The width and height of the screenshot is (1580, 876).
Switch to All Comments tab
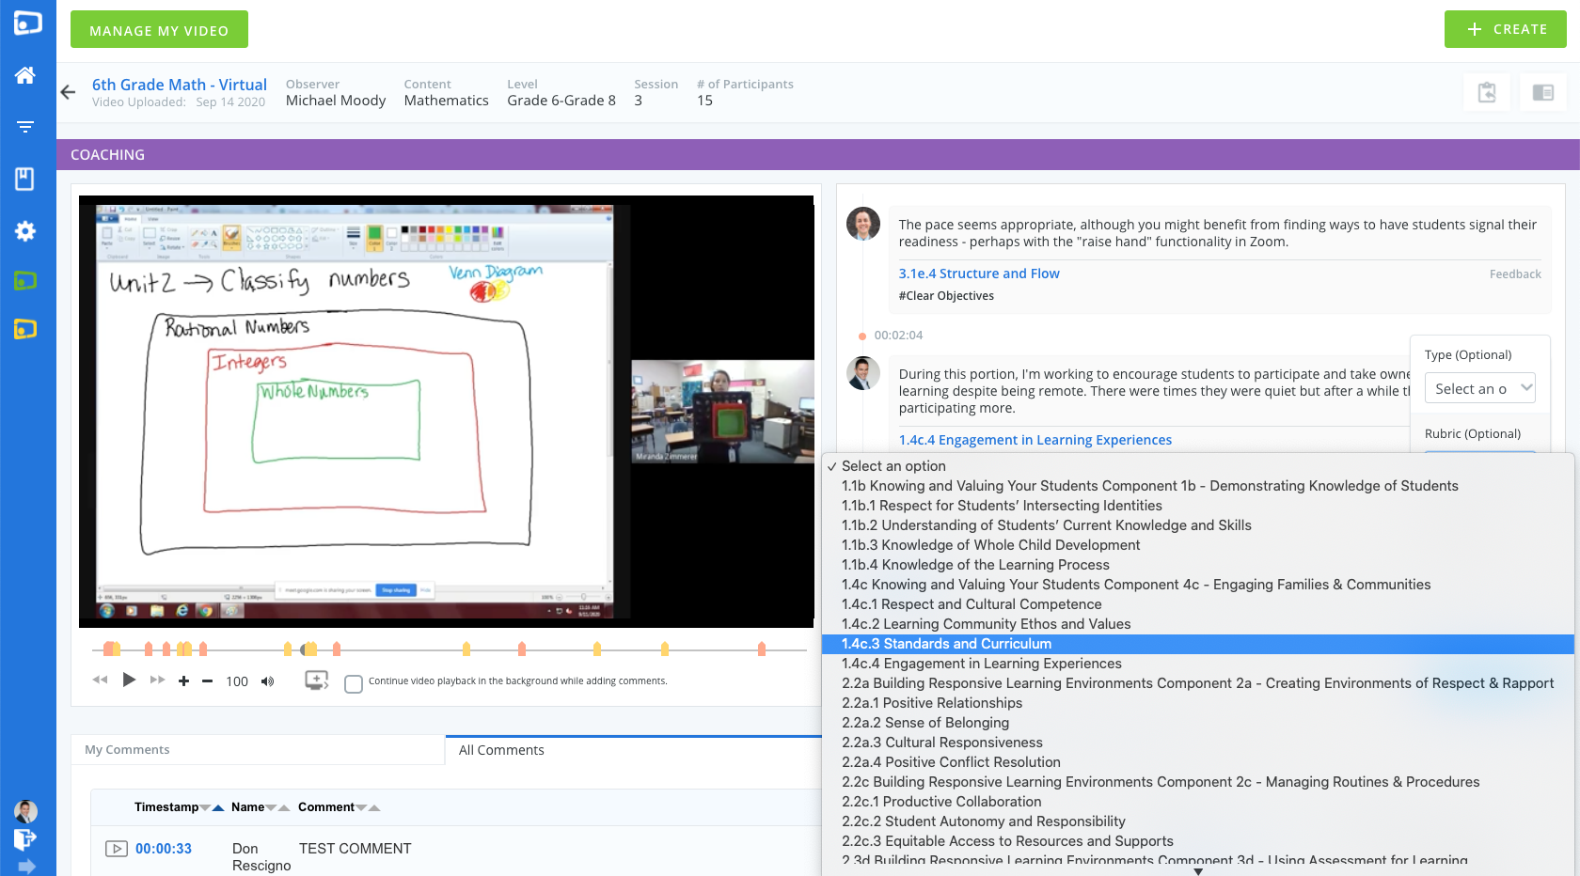click(501, 750)
